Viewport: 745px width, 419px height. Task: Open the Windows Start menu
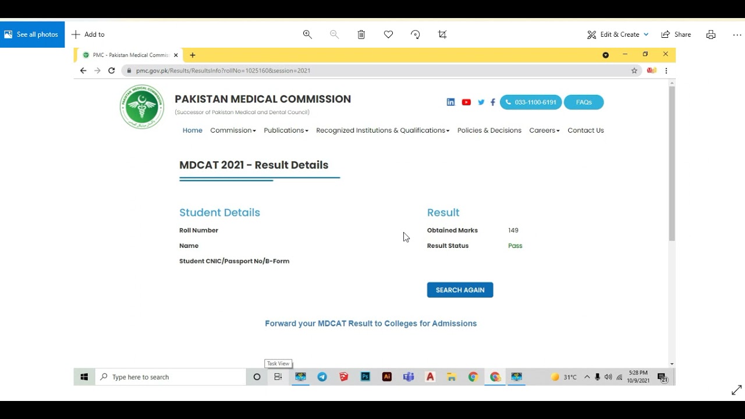[84, 377]
